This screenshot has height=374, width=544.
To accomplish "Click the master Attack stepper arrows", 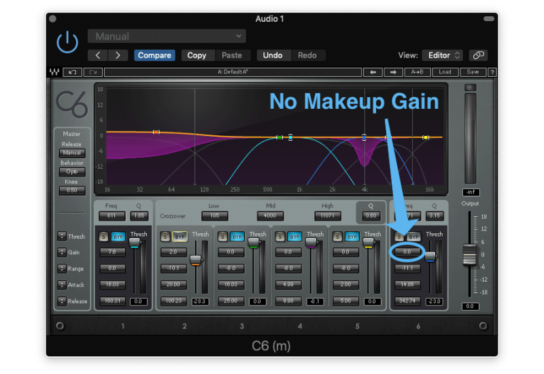I will point(62,284).
